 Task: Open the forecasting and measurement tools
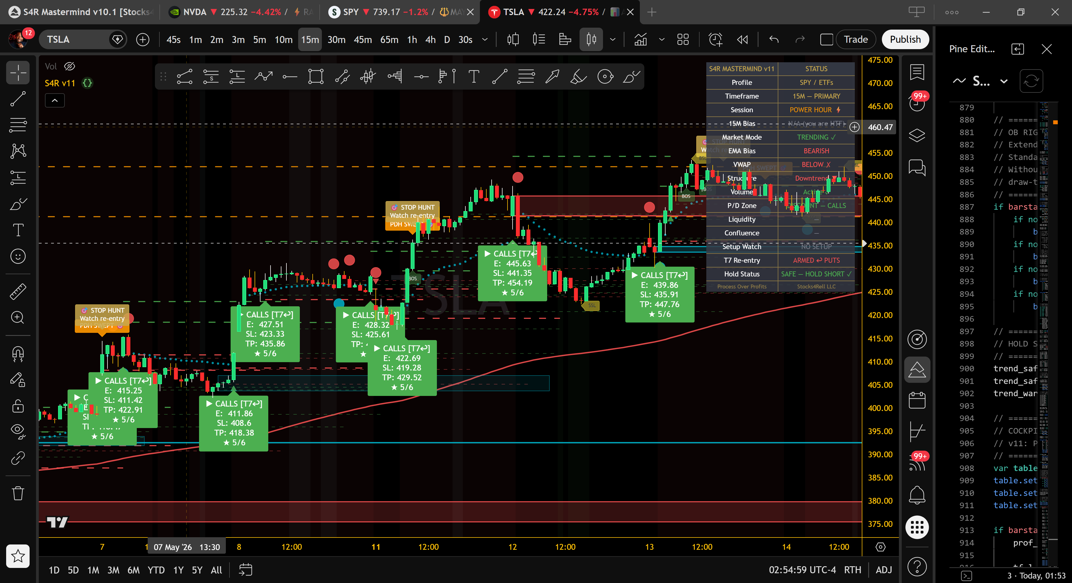[x=18, y=178]
